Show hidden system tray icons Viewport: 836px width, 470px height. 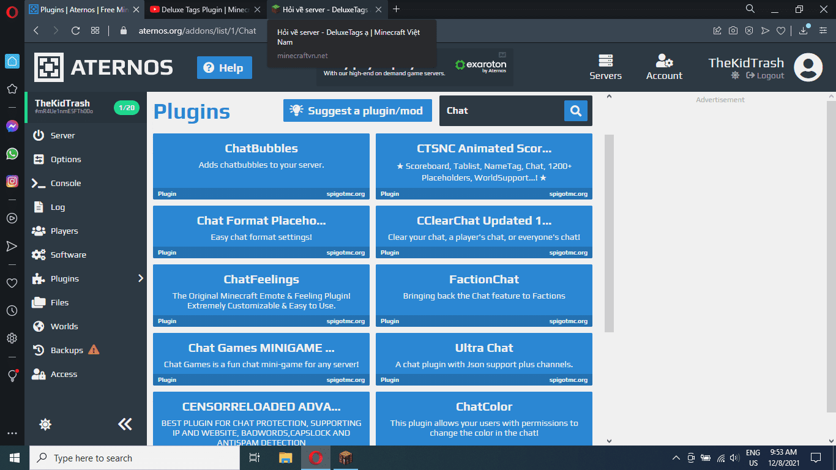click(676, 458)
